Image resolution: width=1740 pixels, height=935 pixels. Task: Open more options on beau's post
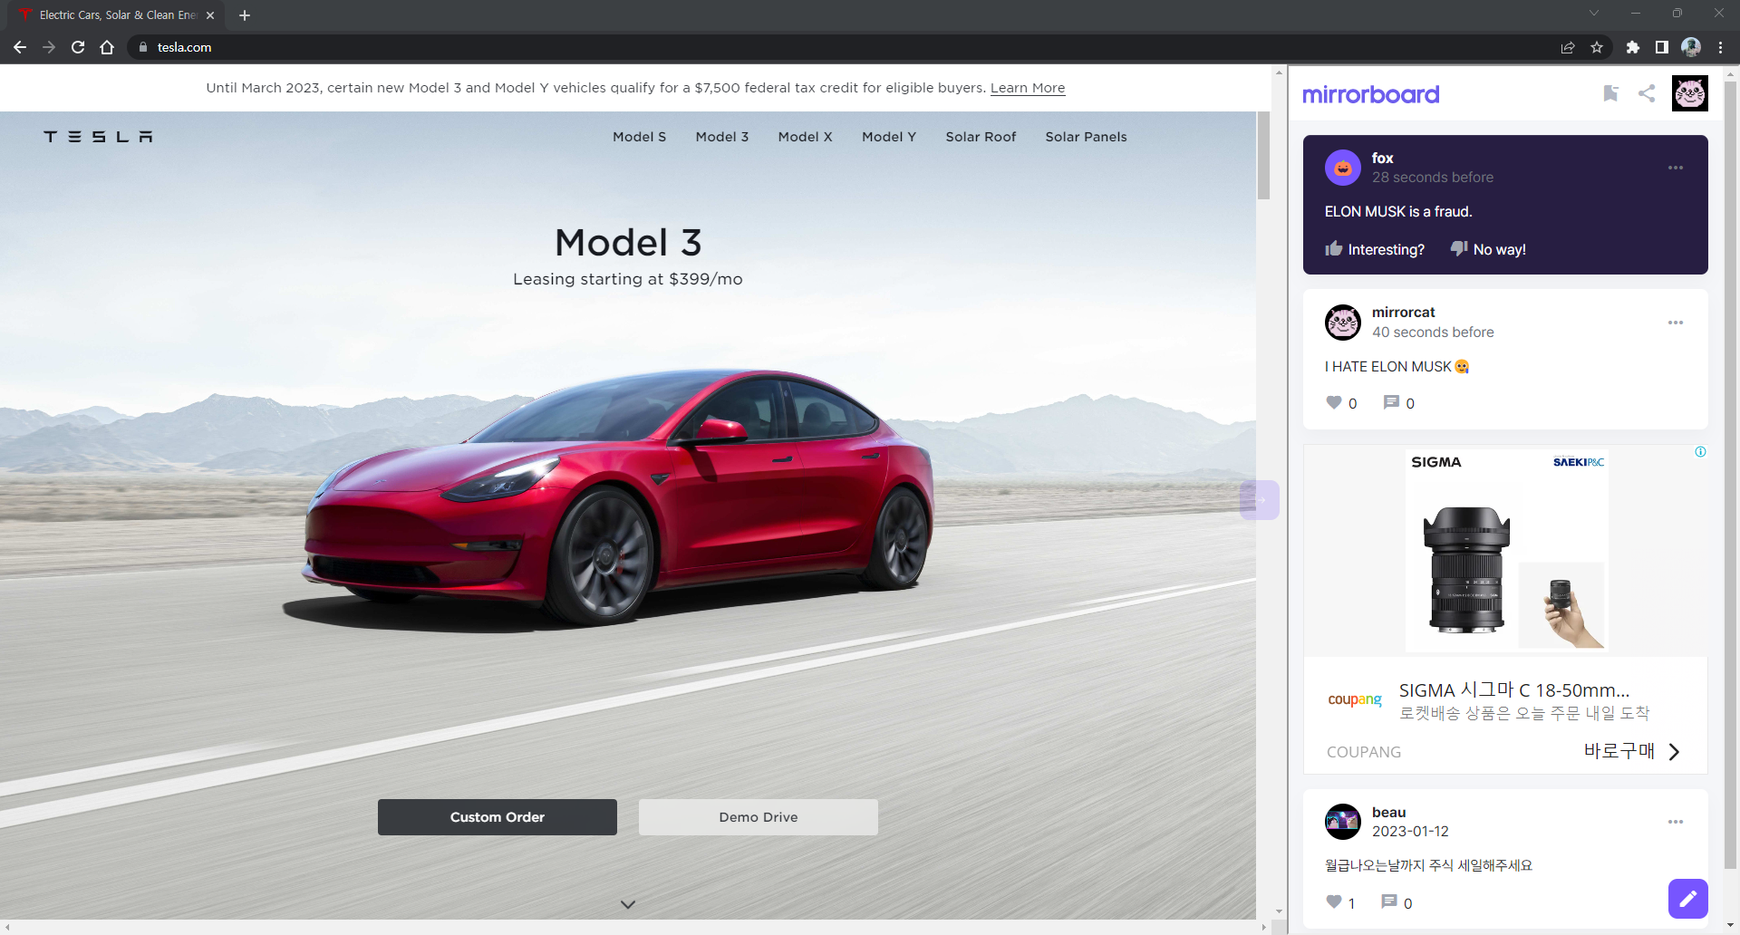click(1676, 822)
